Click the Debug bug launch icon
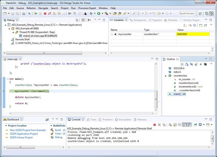The width and height of the screenshot is (217, 157). (91, 14)
